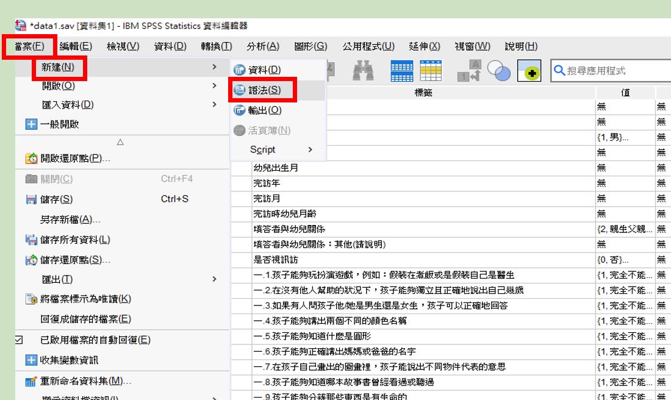The image size is (671, 400).
Task: Click 將檔案標示為唯讀(K) menu entry
Action: 85,299
